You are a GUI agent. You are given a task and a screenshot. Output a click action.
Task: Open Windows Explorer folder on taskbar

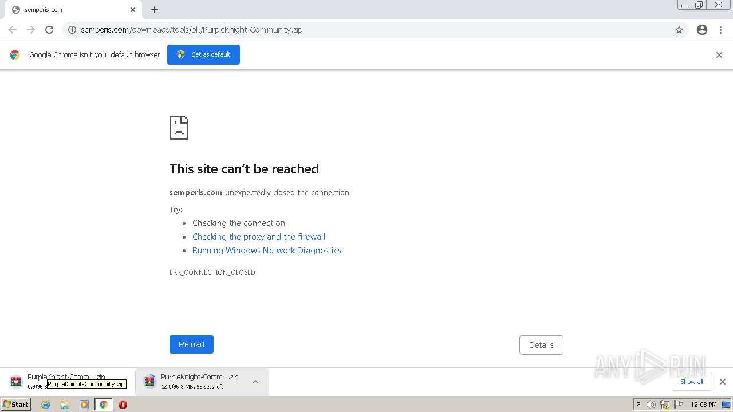65,405
